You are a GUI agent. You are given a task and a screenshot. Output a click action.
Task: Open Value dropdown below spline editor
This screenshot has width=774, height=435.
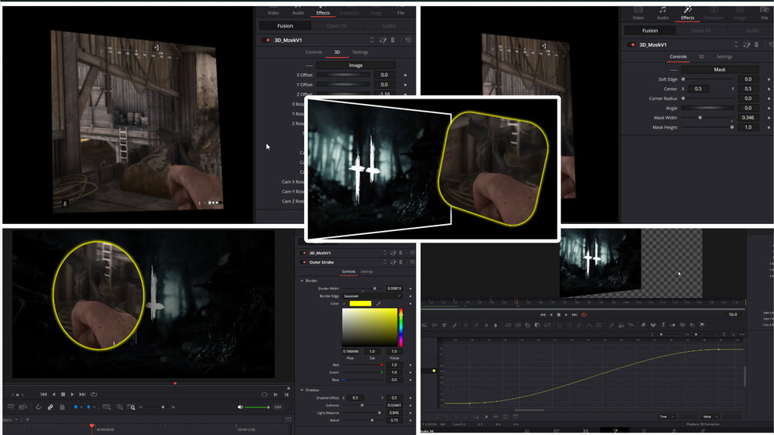point(710,417)
